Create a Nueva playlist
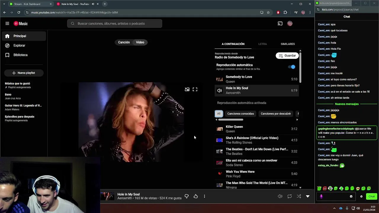This screenshot has height=213, width=379. point(24,73)
